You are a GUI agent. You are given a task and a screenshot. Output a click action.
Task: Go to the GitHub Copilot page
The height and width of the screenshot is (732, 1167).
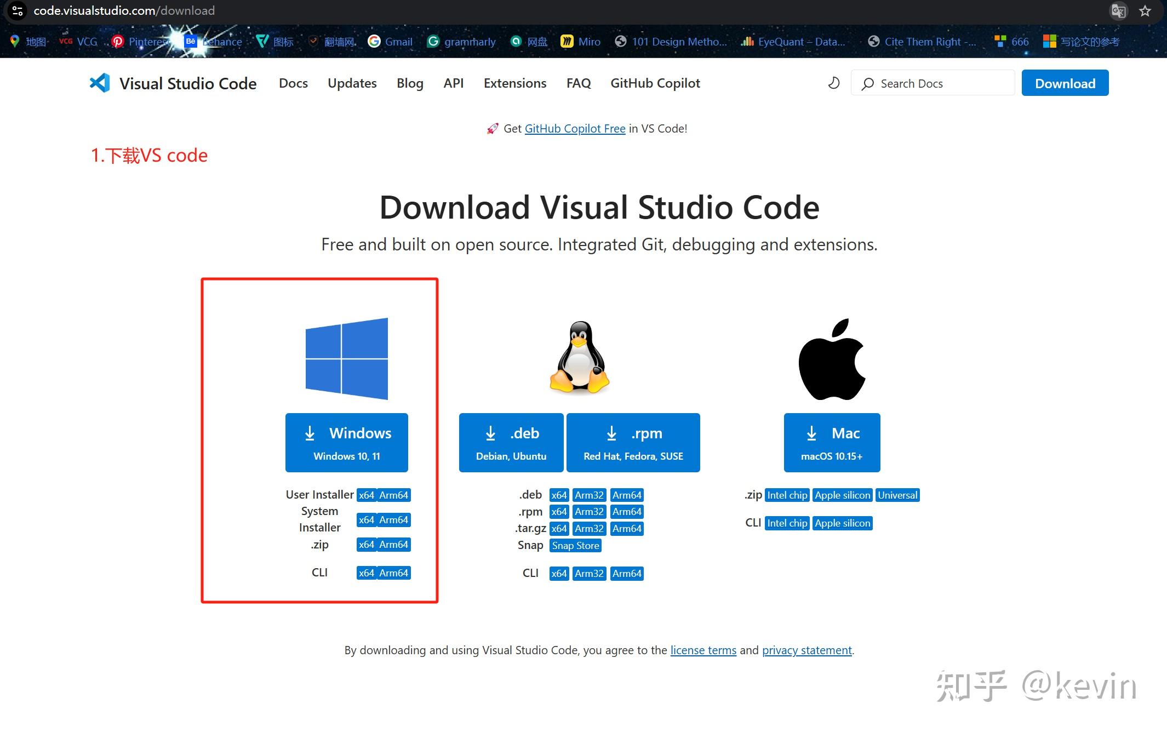point(655,83)
